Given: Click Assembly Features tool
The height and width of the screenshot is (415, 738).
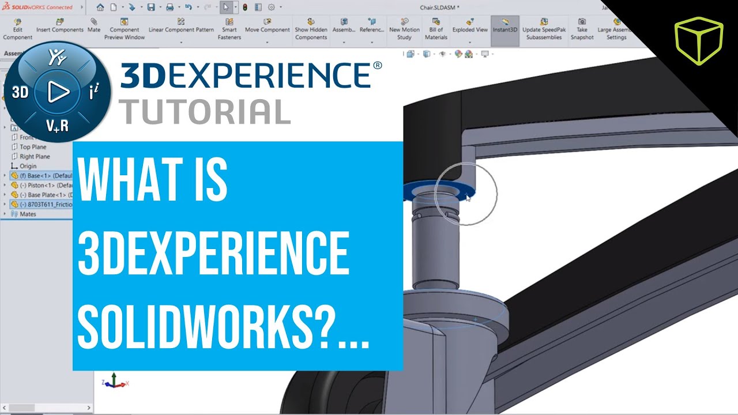Looking at the screenshot, I should point(344,26).
